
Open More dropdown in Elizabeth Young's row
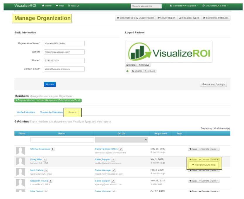click(215, 181)
